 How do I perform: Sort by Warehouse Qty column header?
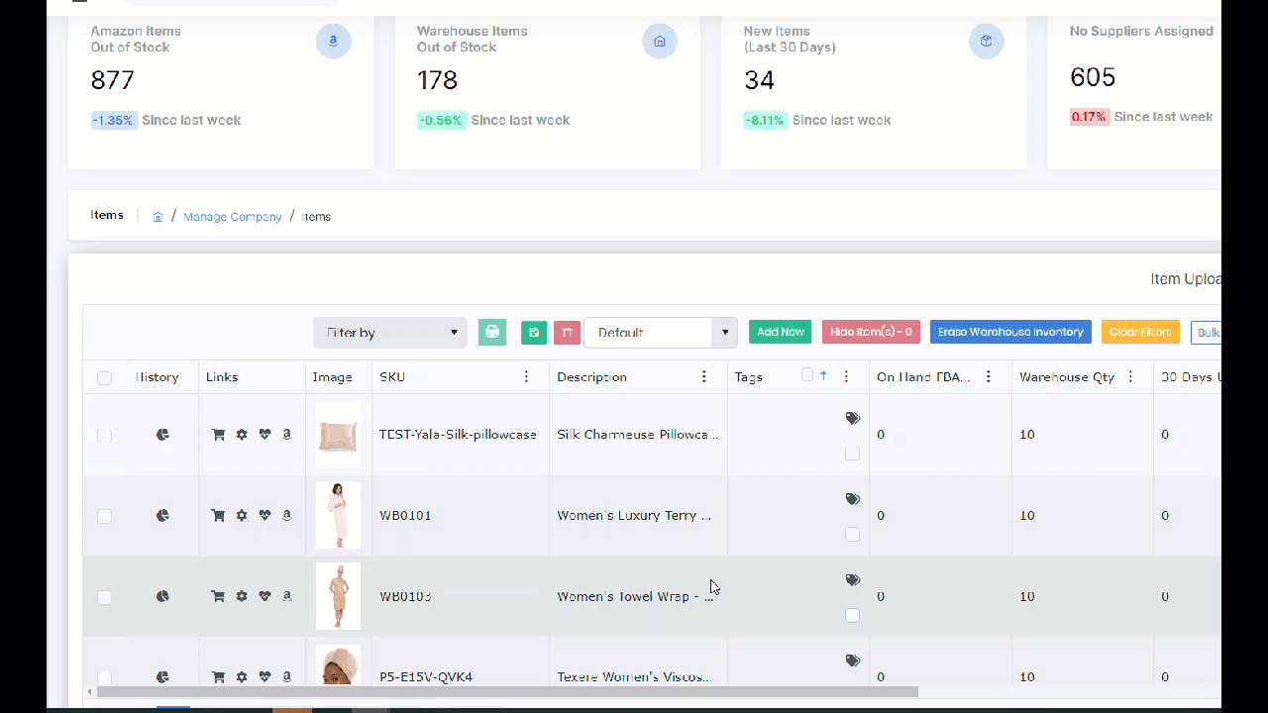tap(1067, 377)
